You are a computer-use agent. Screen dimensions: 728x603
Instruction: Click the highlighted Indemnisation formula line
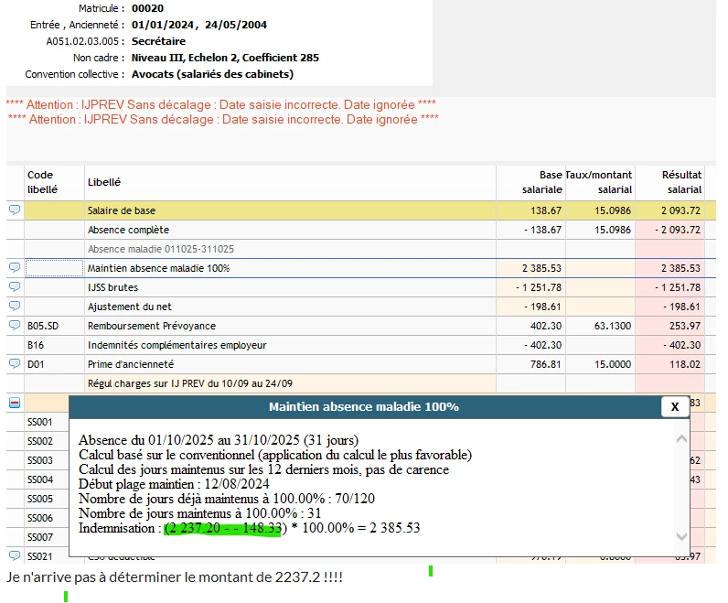click(250, 528)
